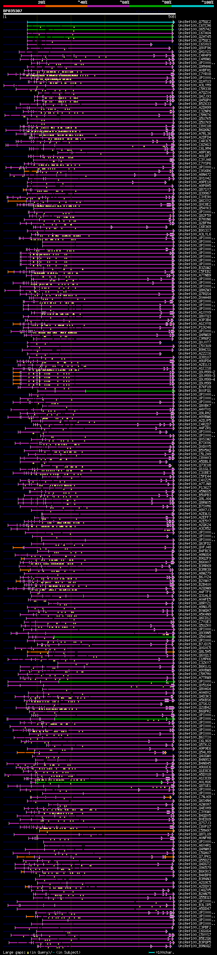This screenshot has width=217, height=955.
Task: Open hit UniRef100_C6TC96
Action: point(195,26)
